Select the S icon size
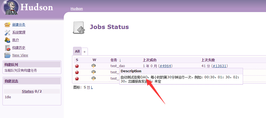266x118 pixels. click(x=85, y=87)
